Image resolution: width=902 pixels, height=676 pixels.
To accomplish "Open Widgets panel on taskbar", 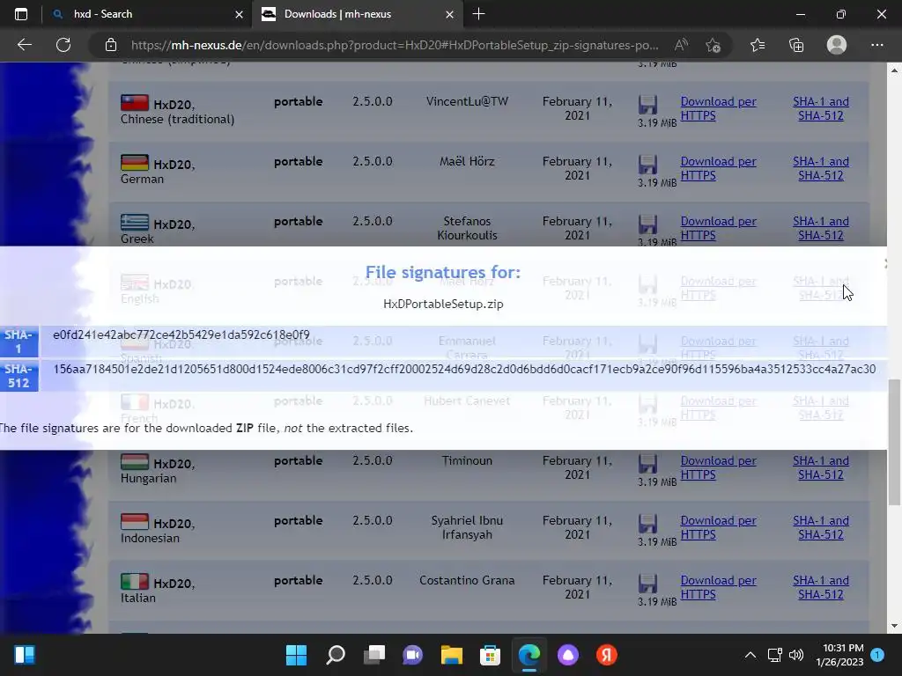I will pos(24,655).
